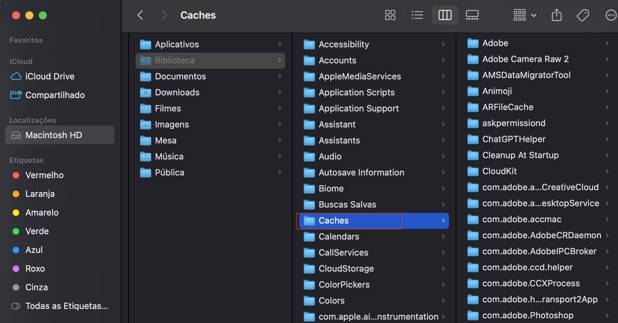The image size is (618, 323).
Task: Select Compartilhado in sidebar
Action: [x=55, y=95]
